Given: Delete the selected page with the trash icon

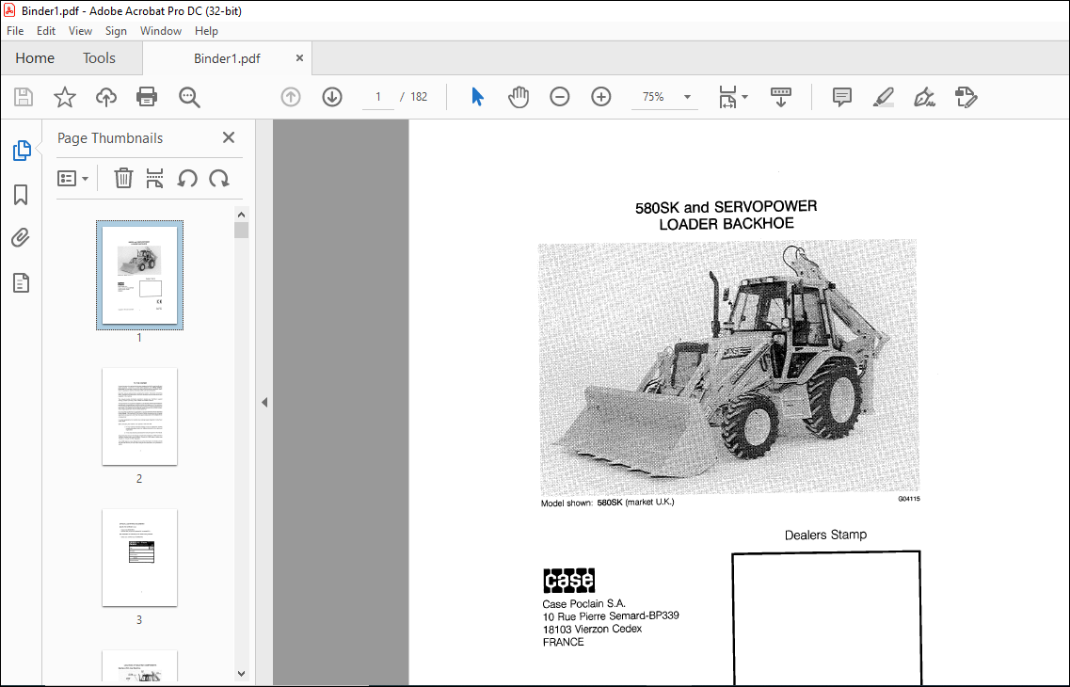Looking at the screenshot, I should click(123, 179).
